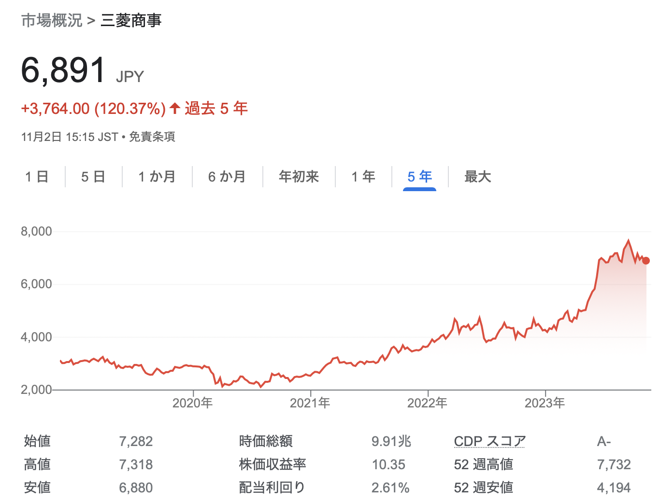This screenshot has height=503, width=660.
Task: Click the 2022年 axis label
Action: [428, 403]
